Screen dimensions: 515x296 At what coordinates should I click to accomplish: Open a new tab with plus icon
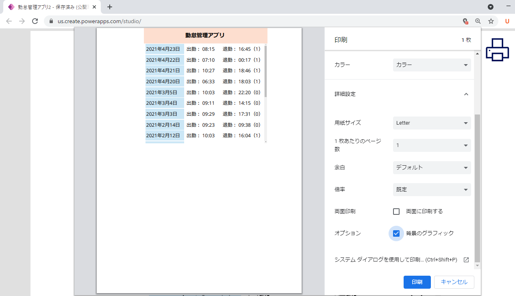point(110,7)
